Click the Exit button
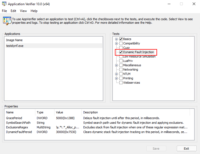This screenshot has height=154, width=200. pos(187,148)
